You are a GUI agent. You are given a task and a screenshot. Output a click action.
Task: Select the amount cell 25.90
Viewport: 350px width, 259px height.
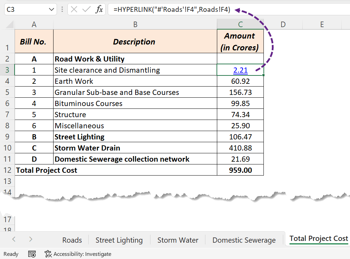[x=241, y=126]
